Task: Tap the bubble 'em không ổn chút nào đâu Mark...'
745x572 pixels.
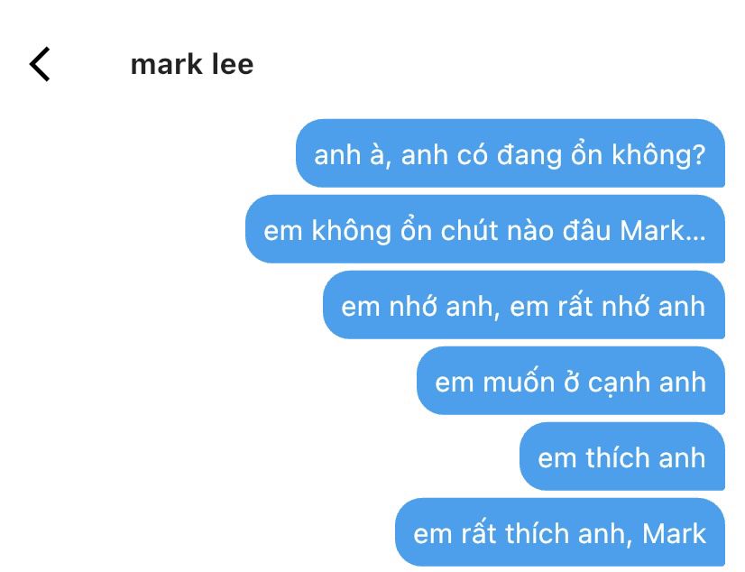Action: point(485,229)
